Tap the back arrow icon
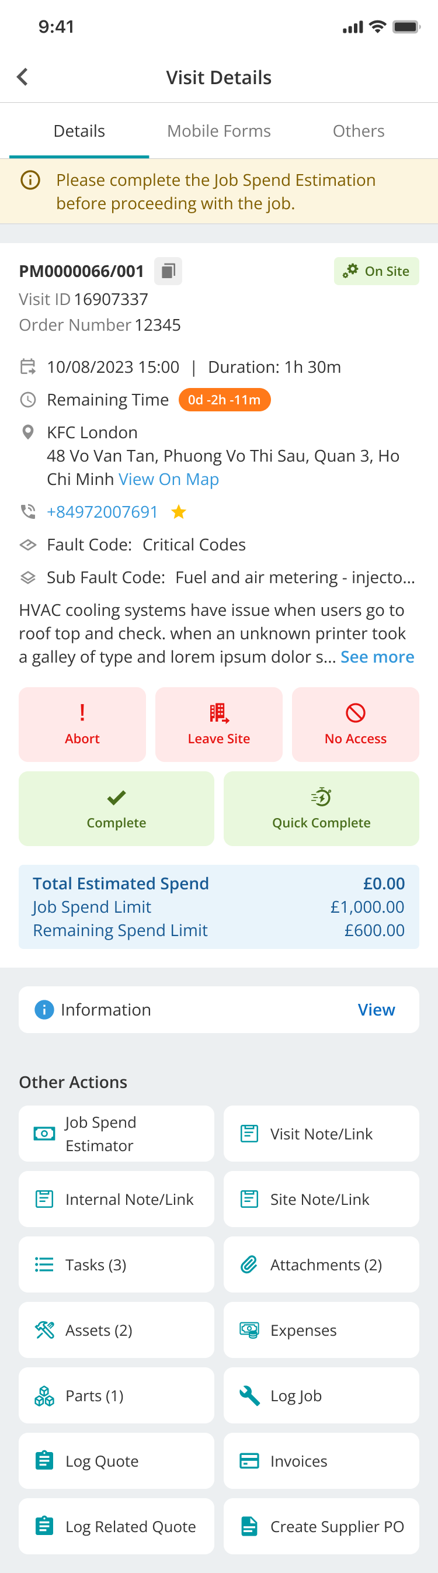The height and width of the screenshot is (1573, 438). [x=23, y=77]
